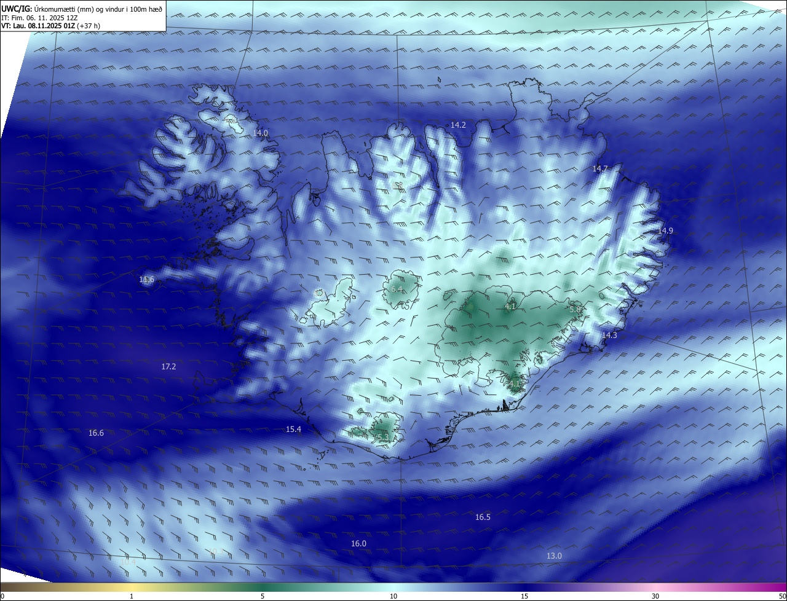Click the 10.3 value on the map
This screenshot has height=601, width=787.
[x=215, y=551]
